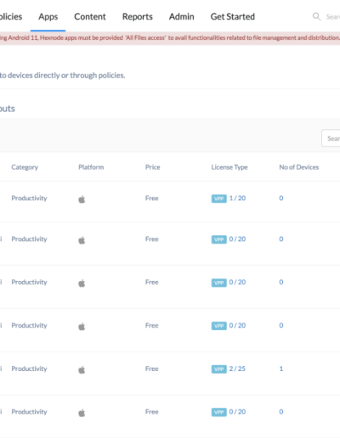Click the VPP badge in the last row

click(218, 412)
